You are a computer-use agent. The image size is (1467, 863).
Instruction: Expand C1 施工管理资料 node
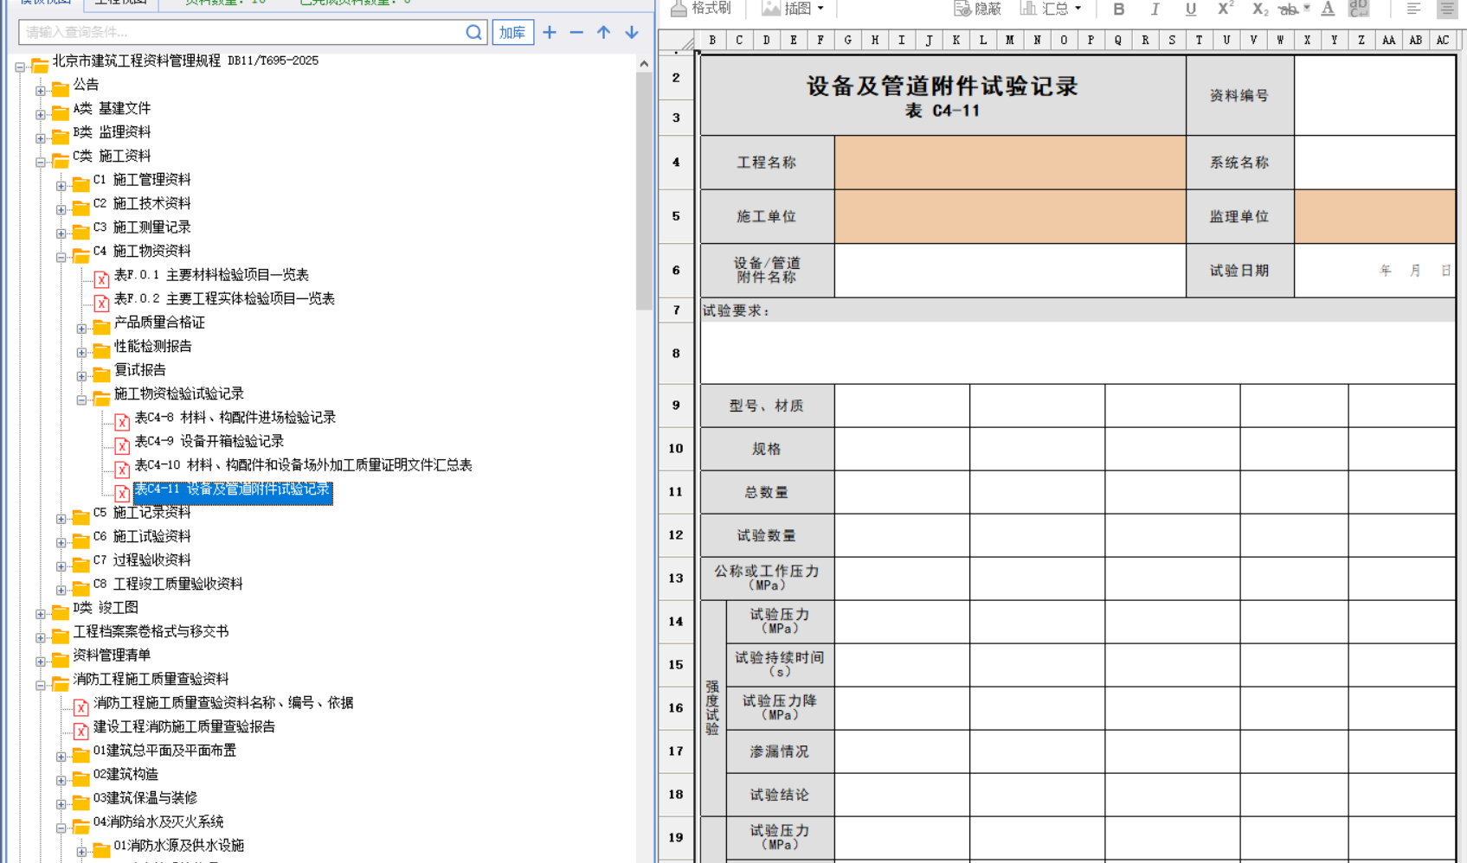click(x=61, y=186)
